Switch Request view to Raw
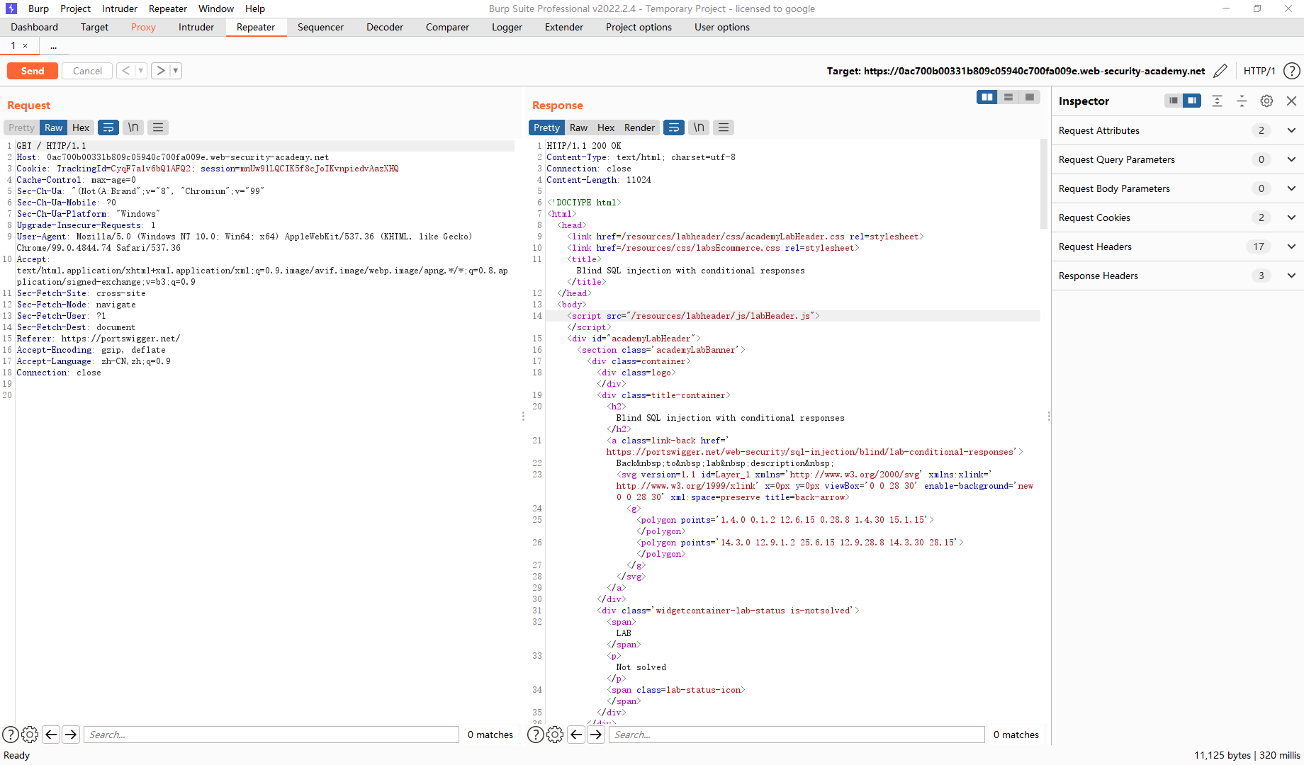Viewport: 1304px width, 765px height. [53, 127]
